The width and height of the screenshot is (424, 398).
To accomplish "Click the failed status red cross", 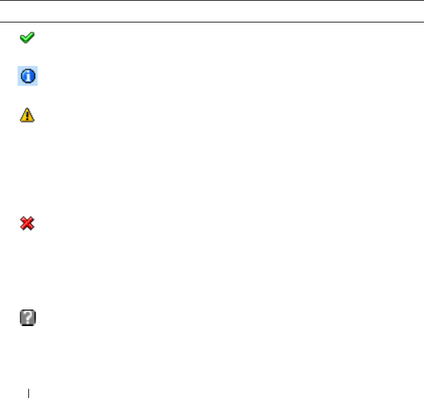I will [x=27, y=223].
